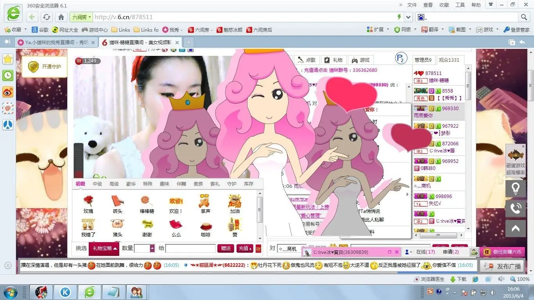Click the 发布广播 broadcast button
The height and width of the screenshot is (300, 534).
(502, 266)
